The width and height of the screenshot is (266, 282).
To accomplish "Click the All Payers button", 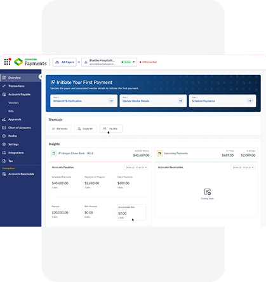I will [65, 62].
